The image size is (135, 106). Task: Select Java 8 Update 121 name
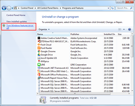pos(49,58)
